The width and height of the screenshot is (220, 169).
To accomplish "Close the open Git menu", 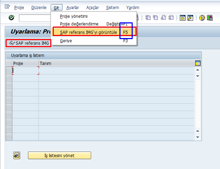I will coord(57,8).
